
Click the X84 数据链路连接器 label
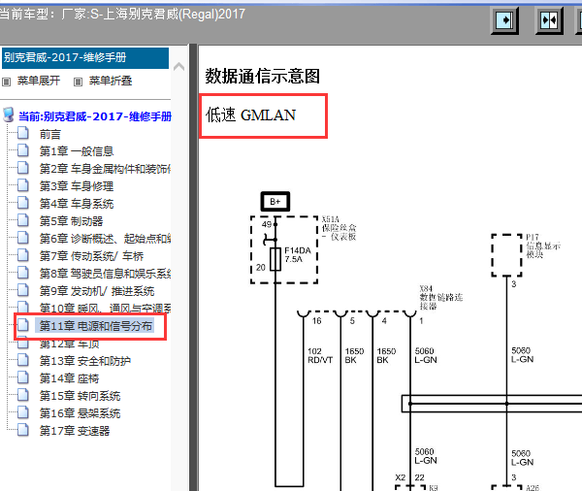pos(441,298)
